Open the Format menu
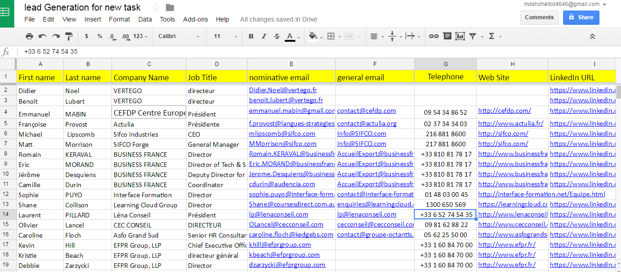621x272 pixels. 119,19
